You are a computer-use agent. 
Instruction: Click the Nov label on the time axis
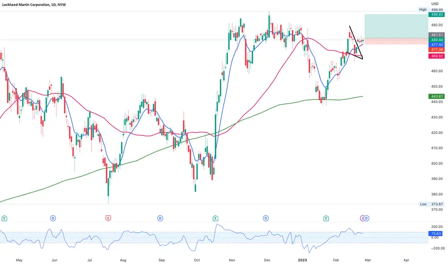pyautogui.click(x=232, y=260)
